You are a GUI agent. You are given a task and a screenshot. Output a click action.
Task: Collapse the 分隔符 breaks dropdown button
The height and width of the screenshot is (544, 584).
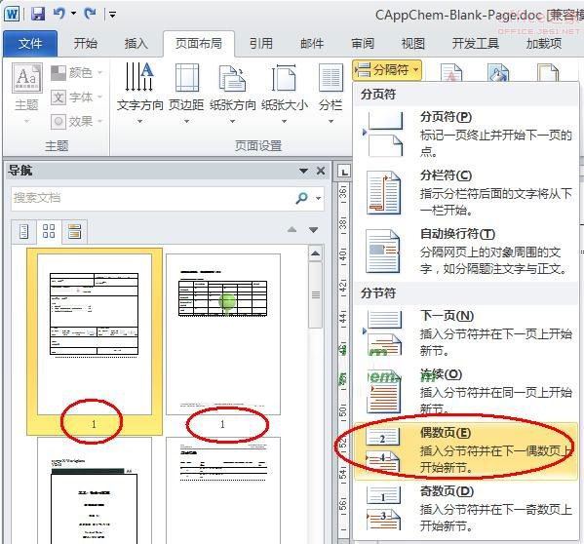pyautogui.click(x=387, y=70)
